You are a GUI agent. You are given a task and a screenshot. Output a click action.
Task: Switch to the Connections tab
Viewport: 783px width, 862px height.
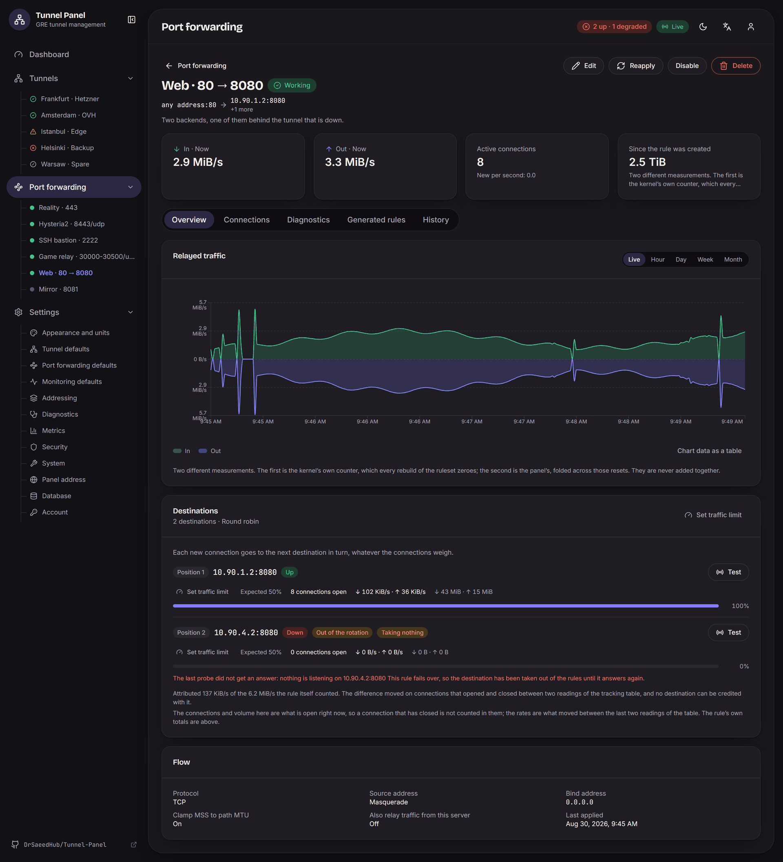click(247, 220)
